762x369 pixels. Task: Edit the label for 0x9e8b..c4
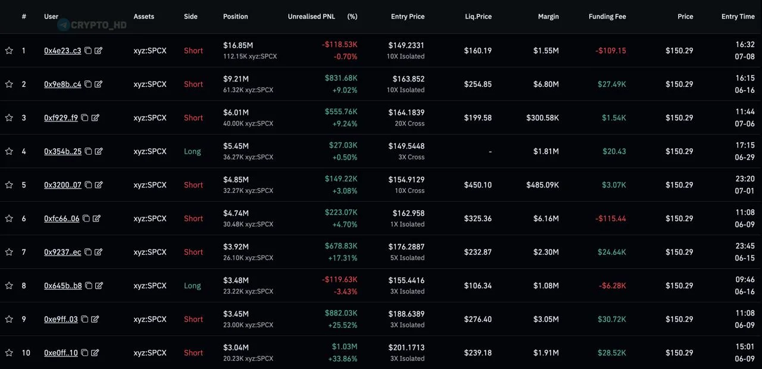coord(98,84)
